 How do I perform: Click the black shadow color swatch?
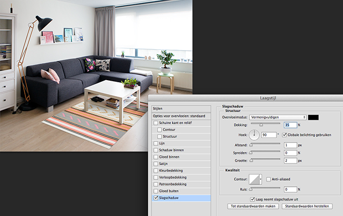click(313, 117)
